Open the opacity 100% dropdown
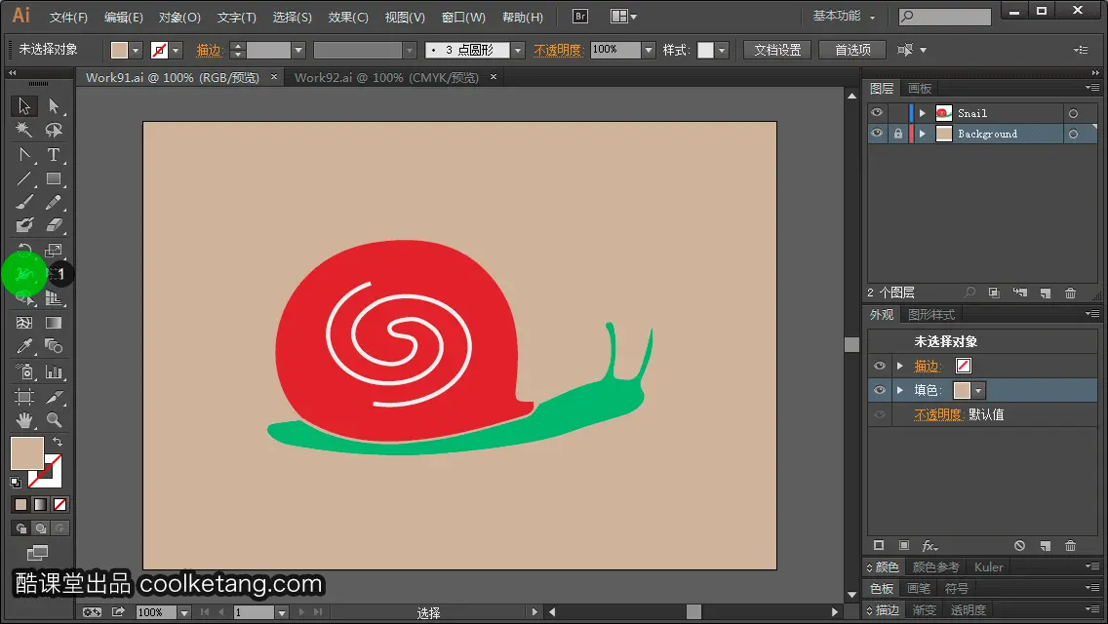The image size is (1108, 624). click(649, 50)
